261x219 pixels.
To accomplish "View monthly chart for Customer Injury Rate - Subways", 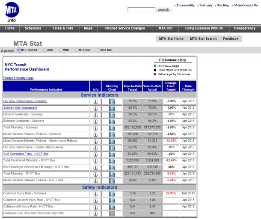I will click(112, 194).
